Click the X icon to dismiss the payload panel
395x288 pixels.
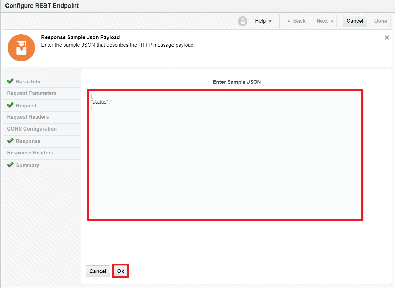(387, 37)
